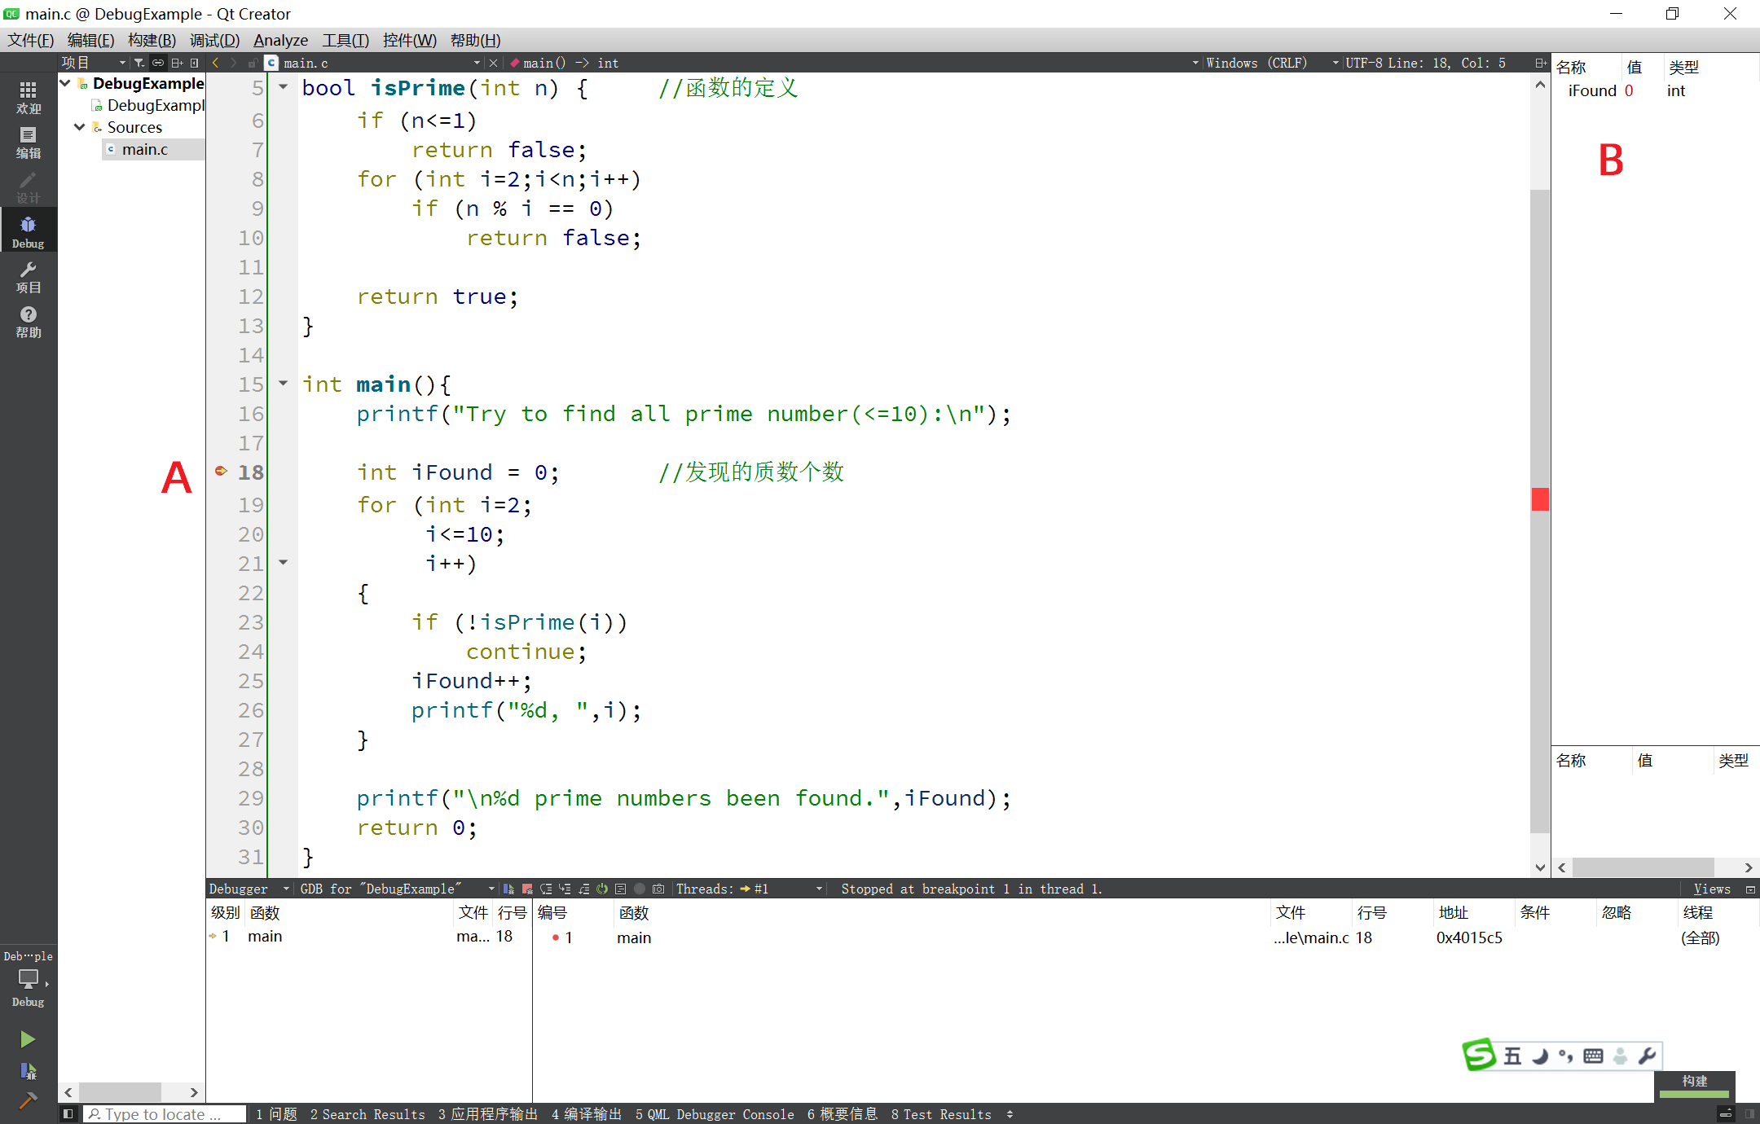Viewport: 1760px width, 1124px height.
Task: Click the variables pane horizontal scrollbar
Action: pos(1643,867)
